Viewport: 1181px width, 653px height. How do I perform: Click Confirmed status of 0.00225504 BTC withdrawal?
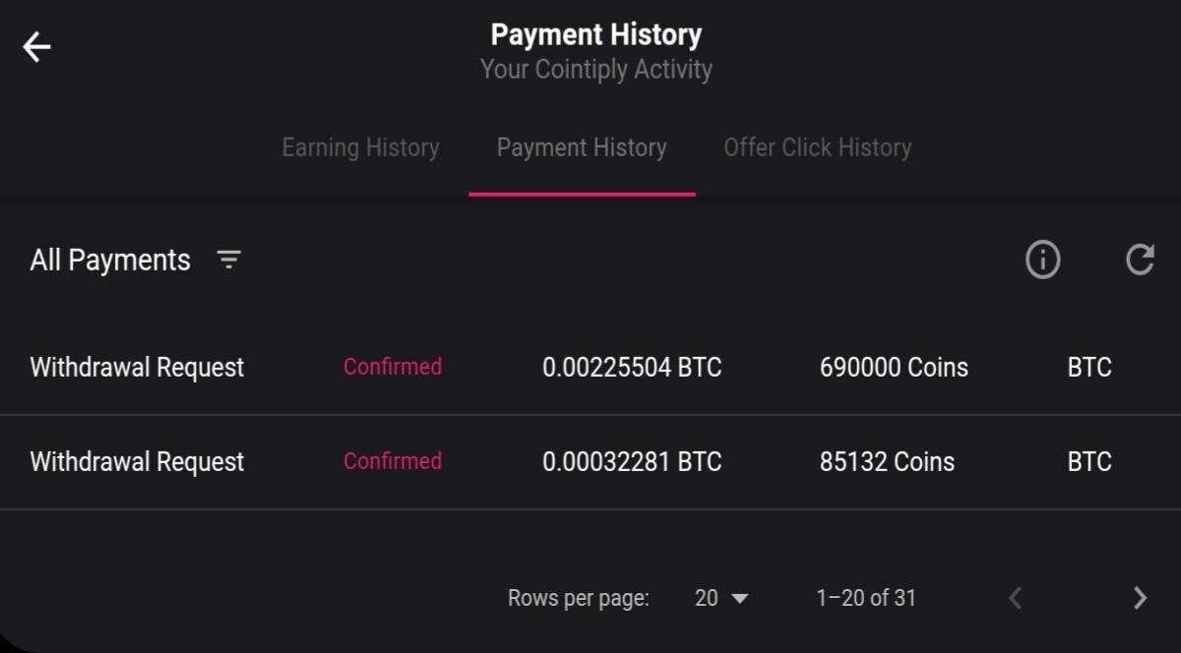click(393, 367)
